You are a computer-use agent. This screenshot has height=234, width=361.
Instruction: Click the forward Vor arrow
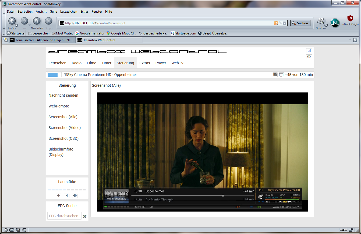[24, 21]
